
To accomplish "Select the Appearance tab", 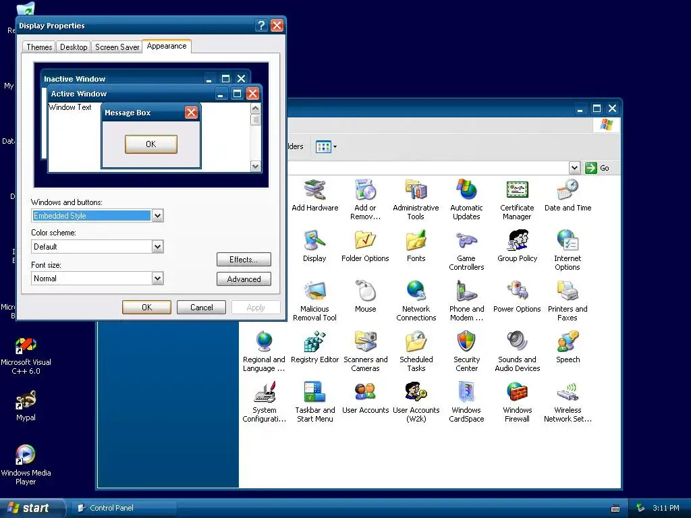I will [167, 47].
